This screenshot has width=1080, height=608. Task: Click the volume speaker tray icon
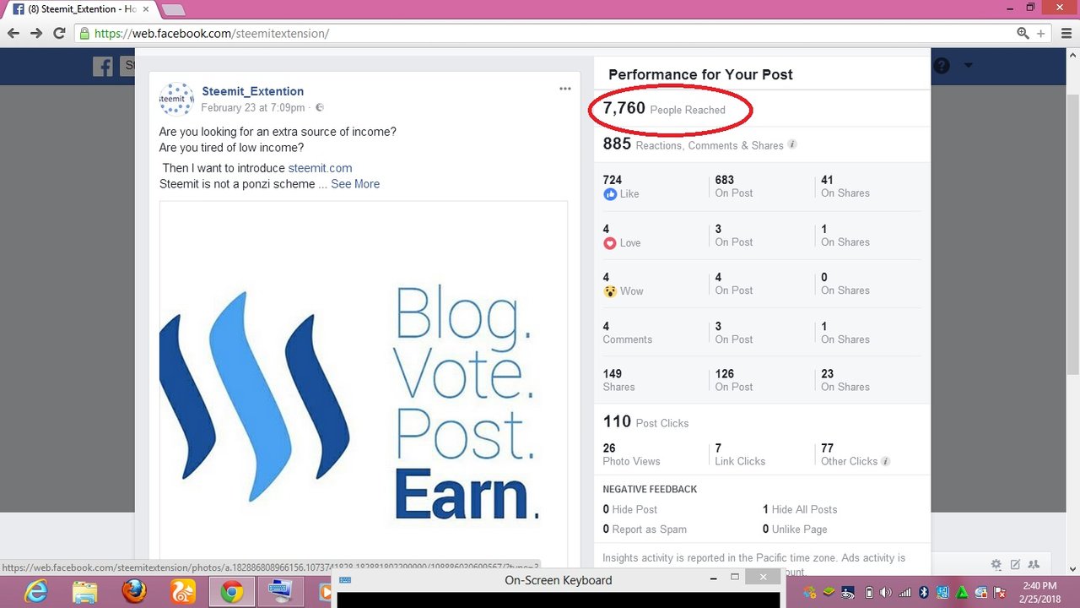[x=887, y=592]
